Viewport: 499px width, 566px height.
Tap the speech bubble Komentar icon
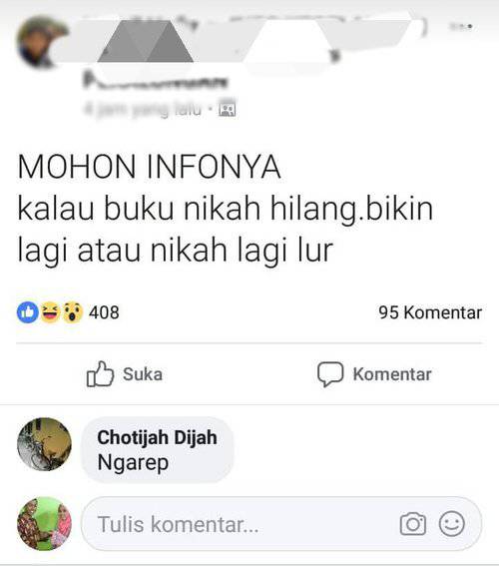point(330,374)
